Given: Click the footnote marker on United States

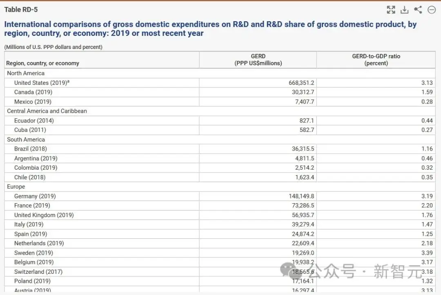Looking at the screenshot, I should 68,82.
